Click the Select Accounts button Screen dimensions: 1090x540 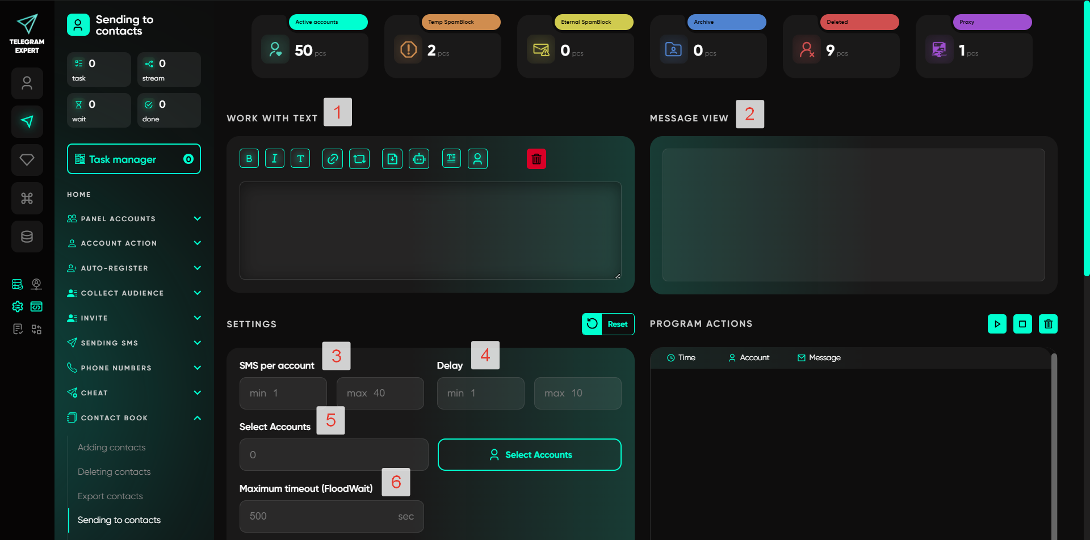pyautogui.click(x=529, y=455)
